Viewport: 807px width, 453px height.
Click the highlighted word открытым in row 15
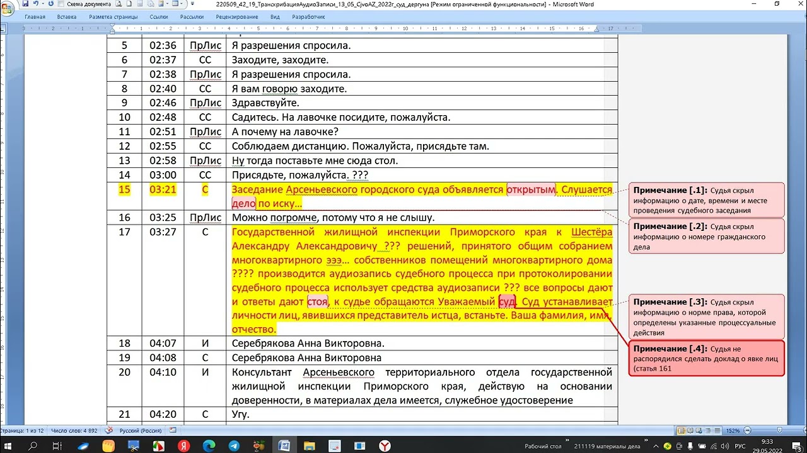click(x=531, y=189)
